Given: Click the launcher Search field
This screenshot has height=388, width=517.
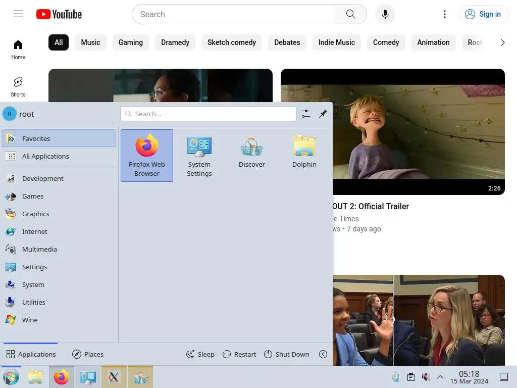Looking at the screenshot, I should click(x=209, y=114).
